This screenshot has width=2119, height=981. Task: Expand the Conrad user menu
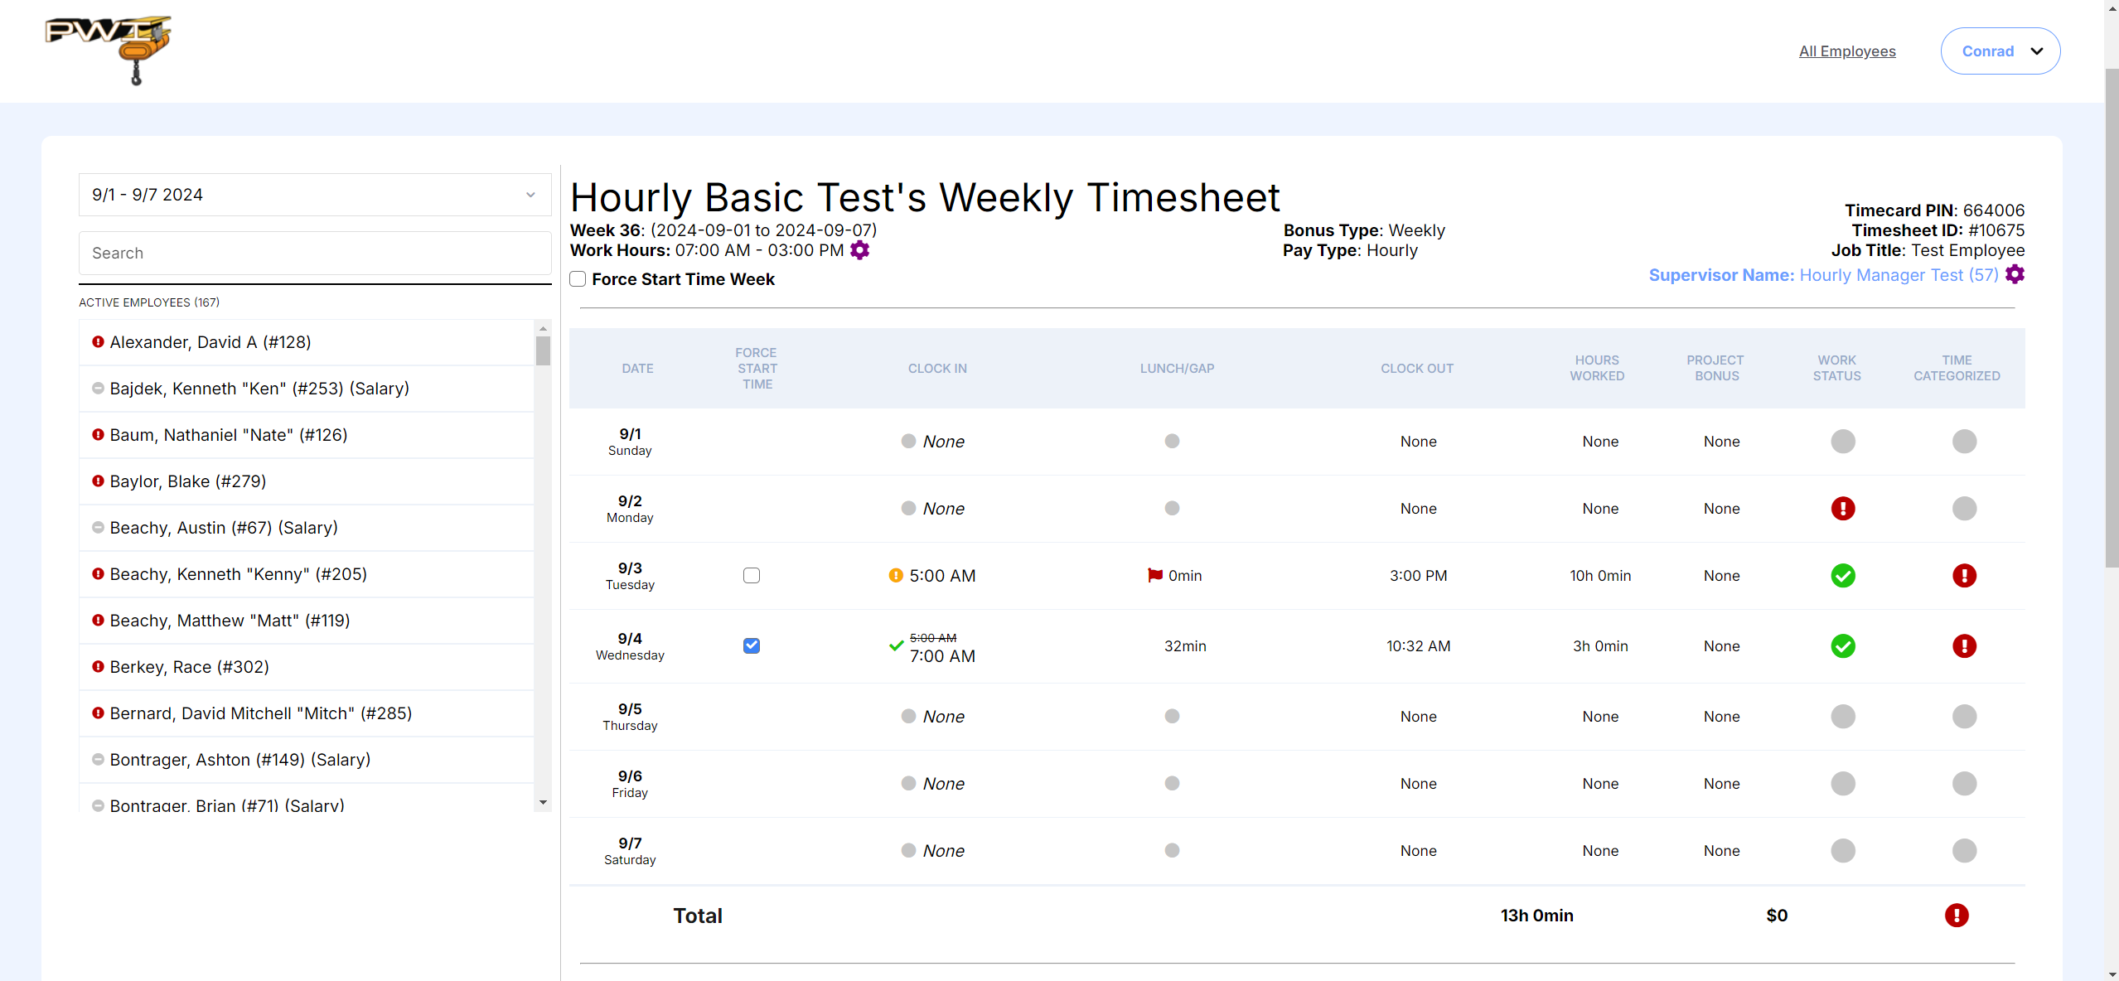tap(1999, 51)
